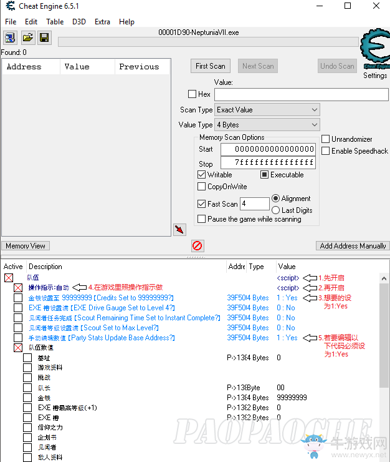Click the address list scrollbar up arrow
The image size is (390, 462).
click(x=384, y=278)
